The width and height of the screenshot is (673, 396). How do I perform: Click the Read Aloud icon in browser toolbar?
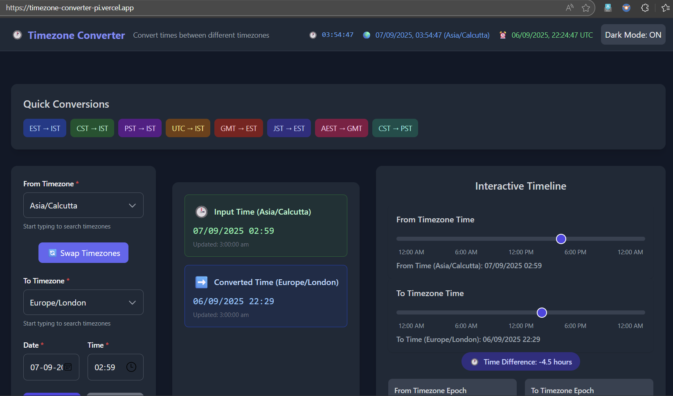[569, 7]
